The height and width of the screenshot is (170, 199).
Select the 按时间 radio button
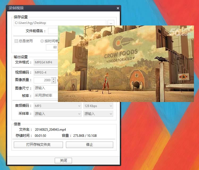coord(42,41)
